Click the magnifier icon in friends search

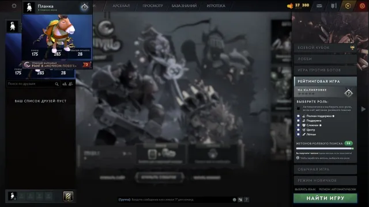(x=57, y=84)
